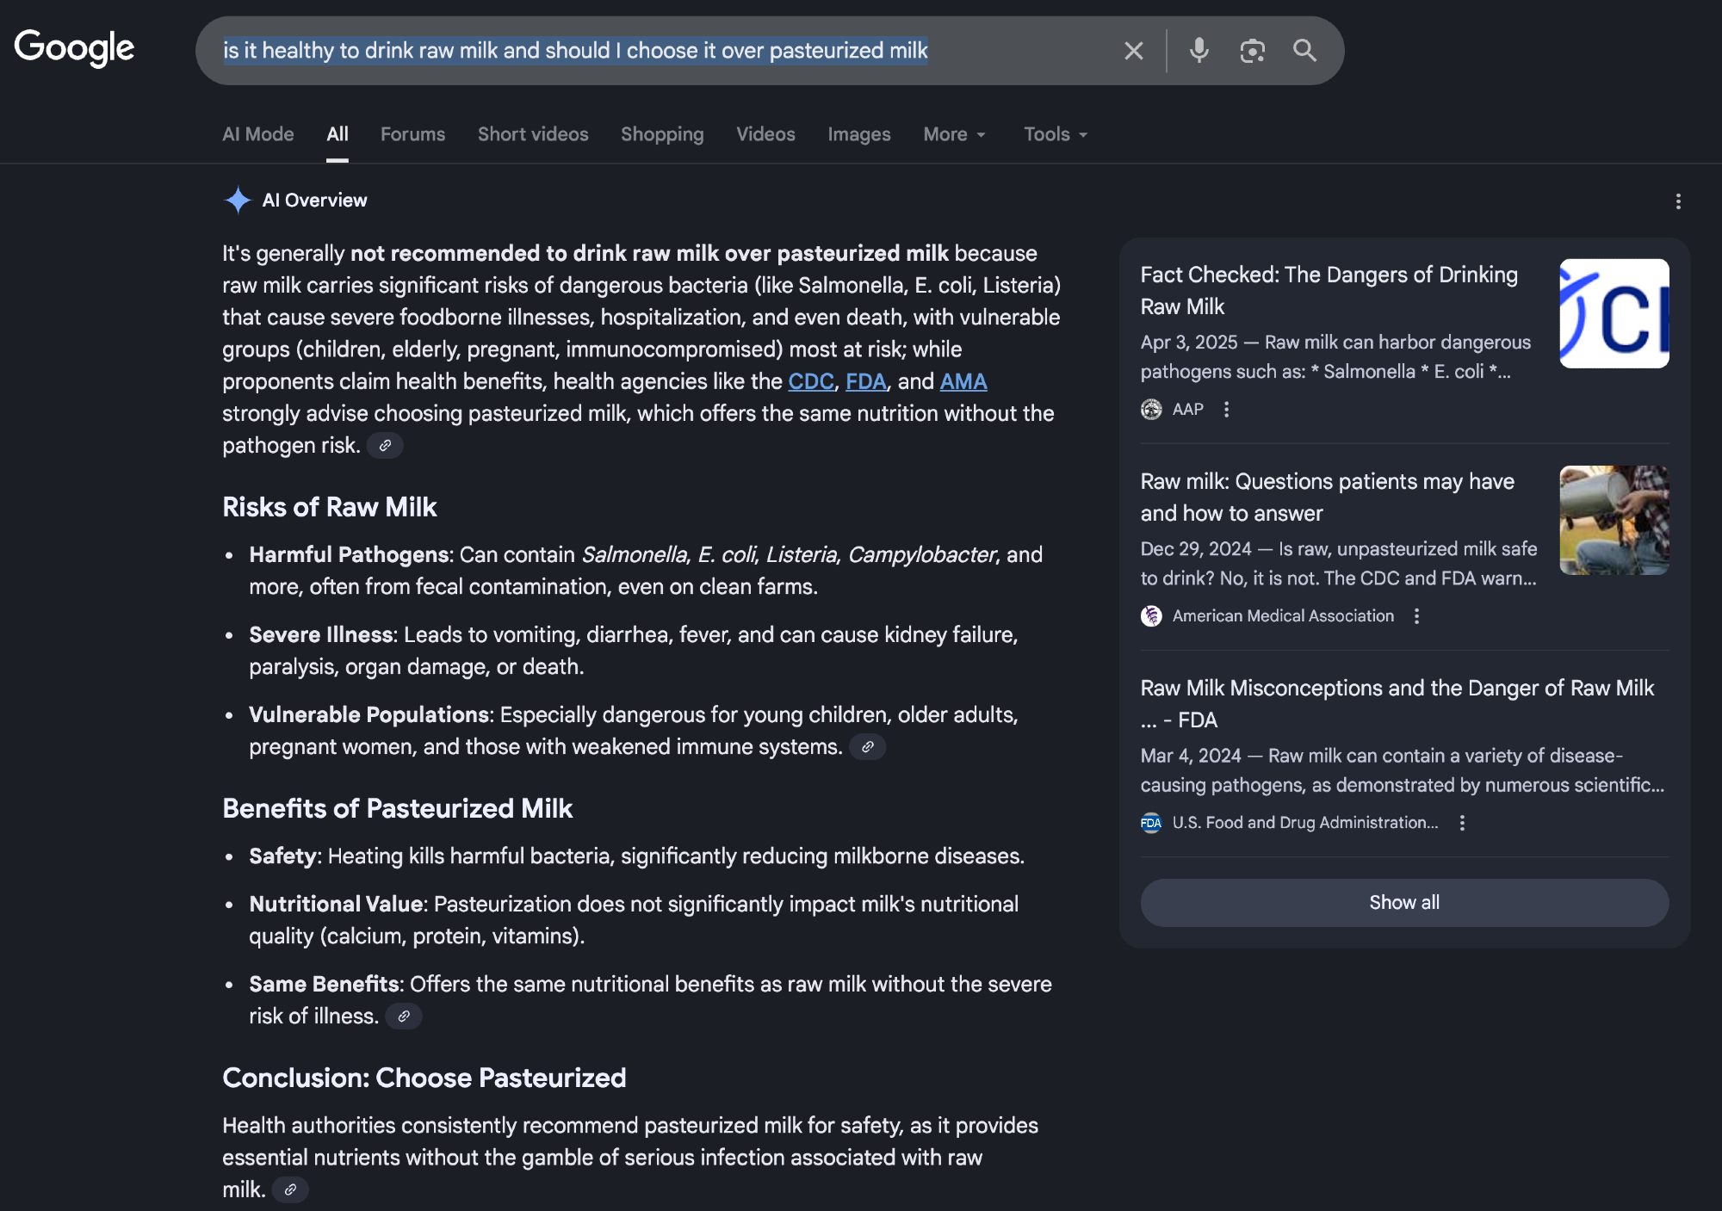The image size is (1722, 1211).
Task: Open three-dot menu next to AAP source
Action: click(1226, 410)
